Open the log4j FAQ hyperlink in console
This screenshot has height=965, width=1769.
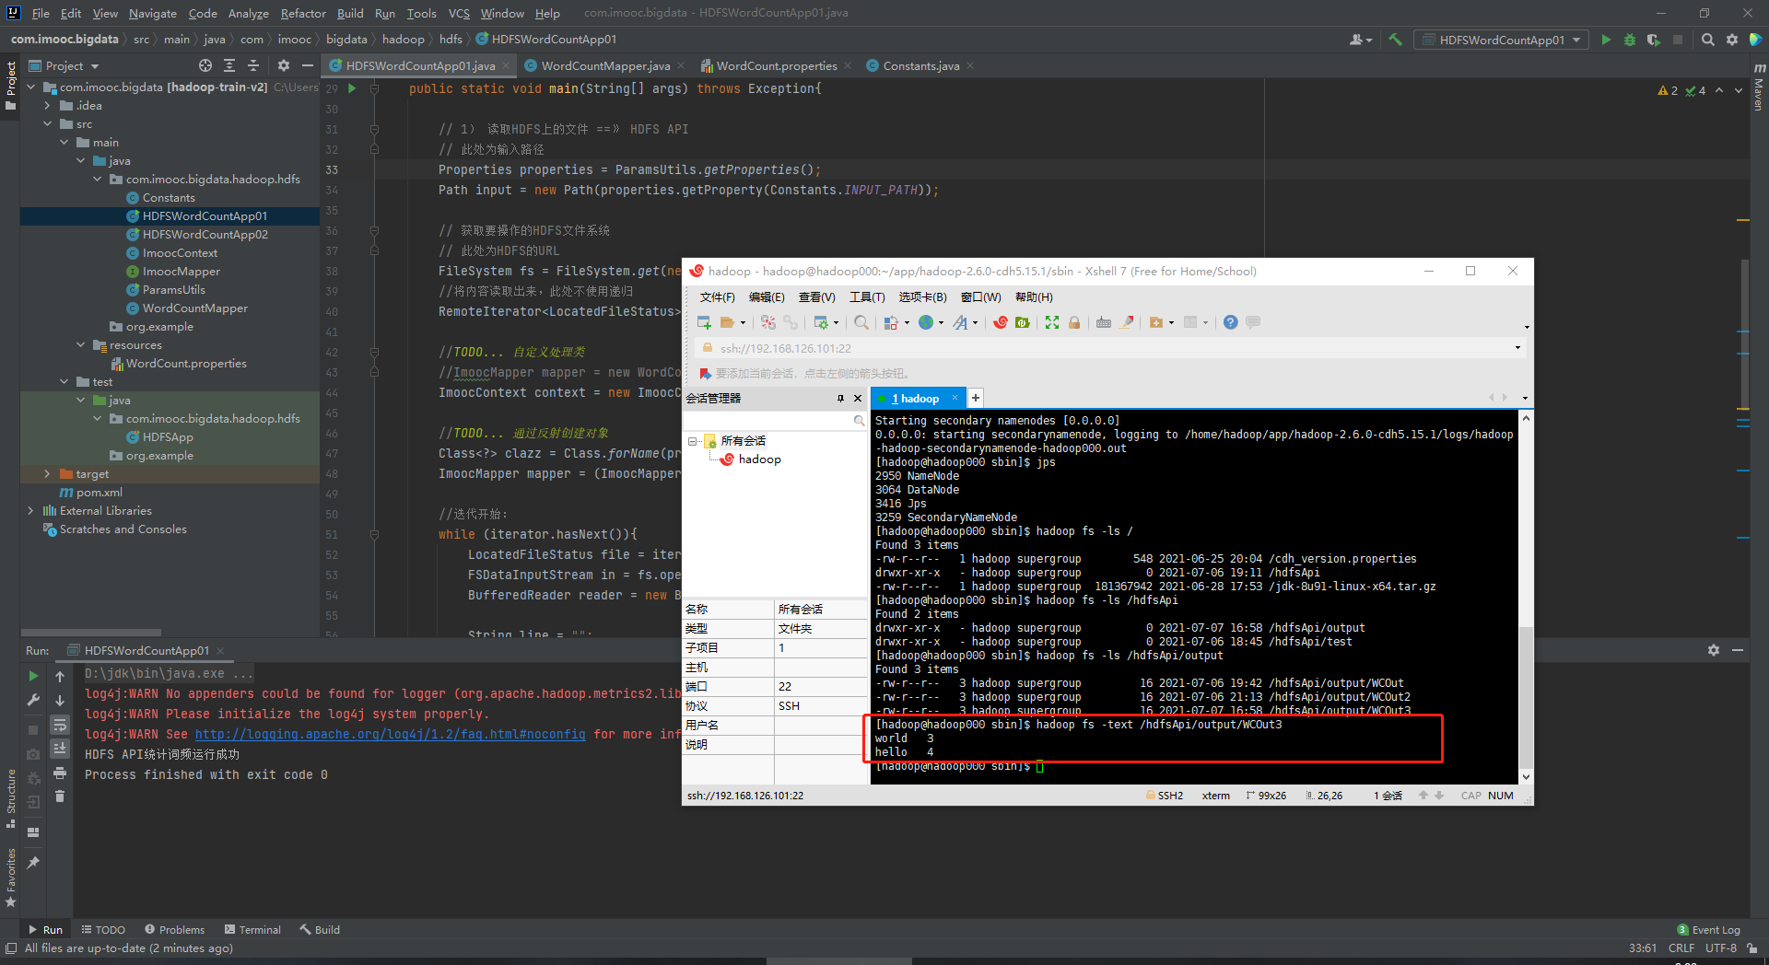(x=390, y=735)
